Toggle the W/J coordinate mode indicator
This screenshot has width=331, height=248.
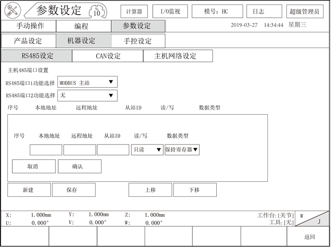coord(313,219)
